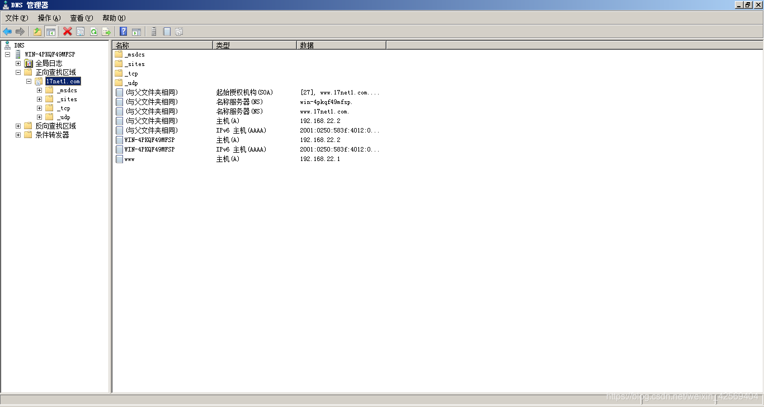764x407 pixels.
Task: Click the WIN-4PKQF49MFSP server icon in the tree
Action: click(18, 54)
